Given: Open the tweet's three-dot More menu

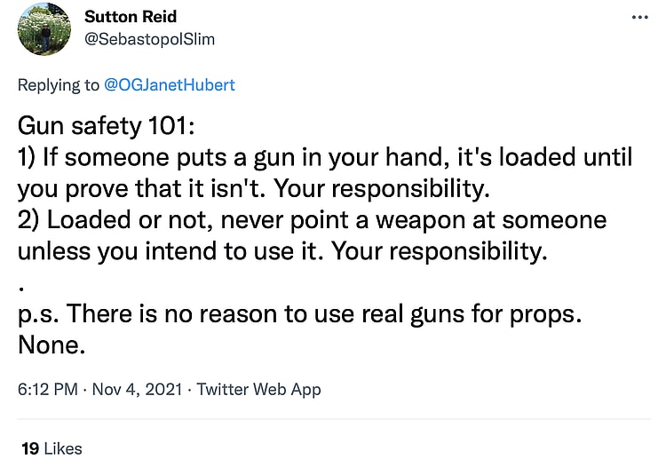Looking at the screenshot, I should [x=638, y=18].
